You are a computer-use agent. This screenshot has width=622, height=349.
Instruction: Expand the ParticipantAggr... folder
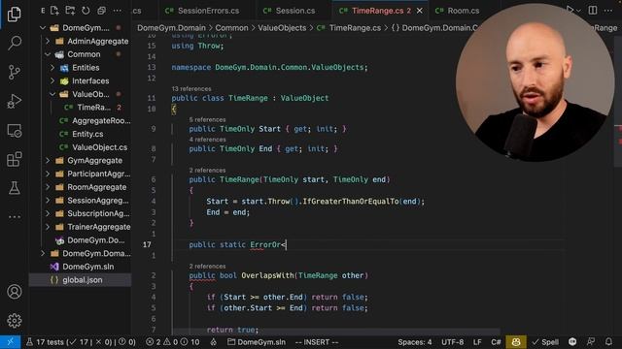[x=48, y=174]
